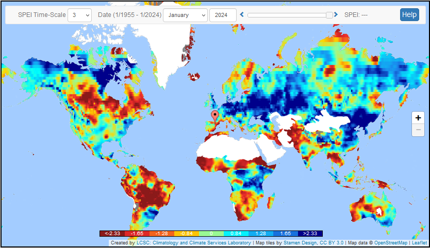Click the 1.65 legend color swatch
430x248 pixels.
286,234
